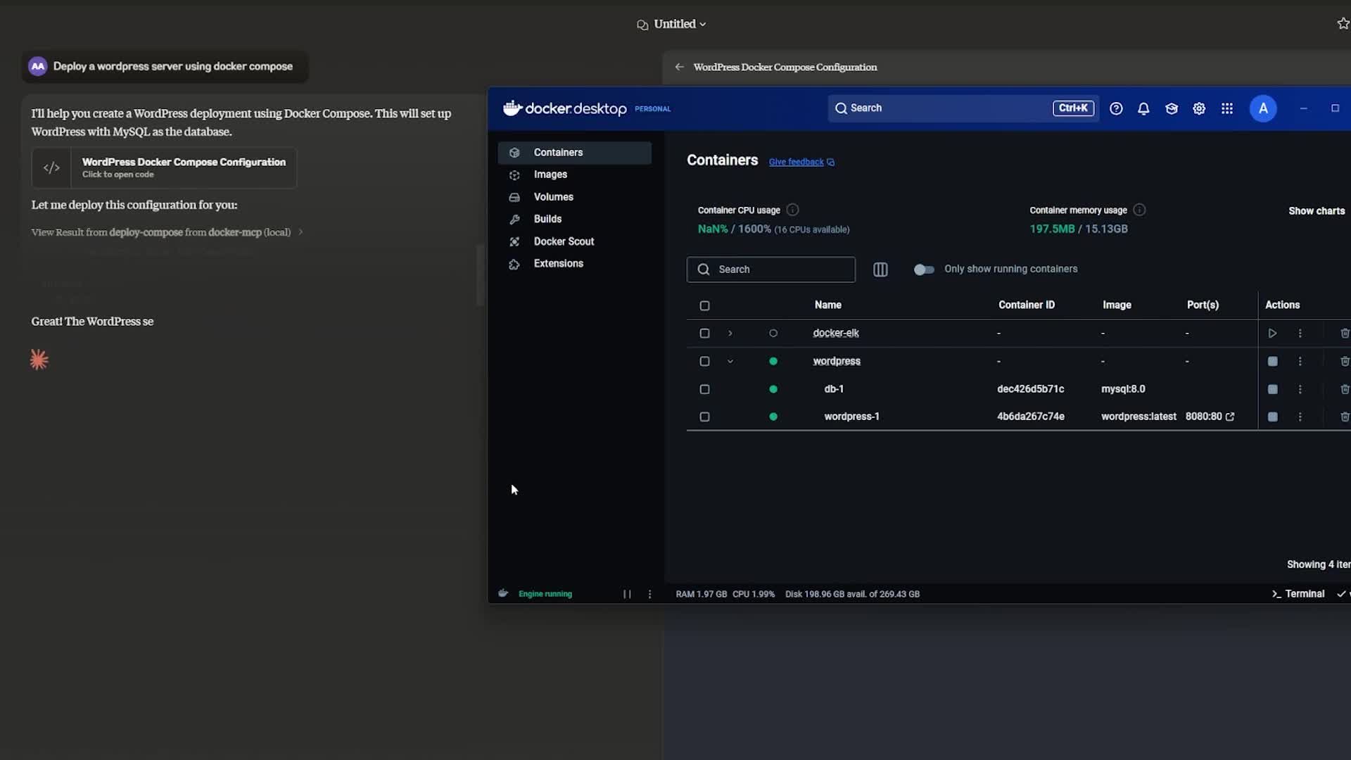Open the WordPress Docker Compose Configuration card
This screenshot has height=760, width=1351.
[164, 167]
